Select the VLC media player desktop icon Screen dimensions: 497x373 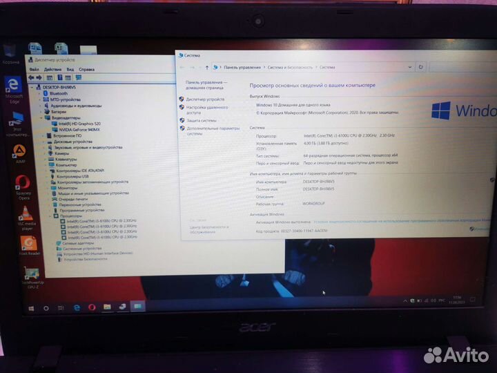click(x=27, y=218)
